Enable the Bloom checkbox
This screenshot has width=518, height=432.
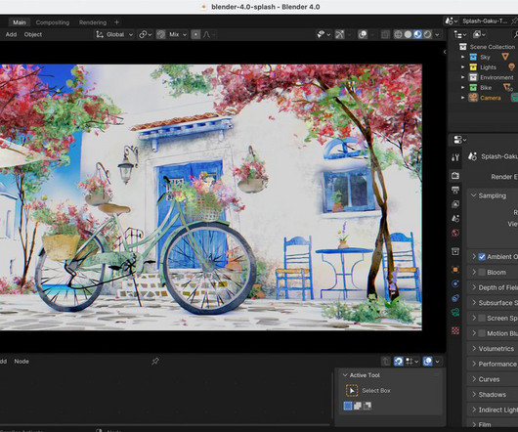[482, 272]
